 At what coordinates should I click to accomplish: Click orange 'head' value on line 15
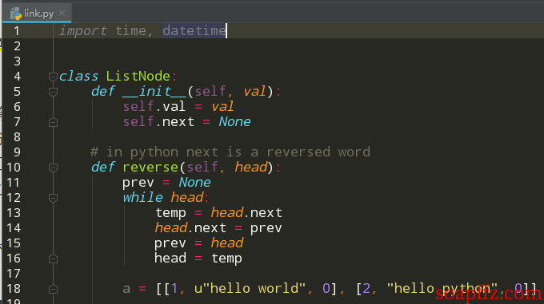click(227, 243)
